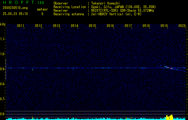Viewport: 188px width, 120px height.
Task: Click the tall yellow power bars below 0519
Action: [169, 117]
